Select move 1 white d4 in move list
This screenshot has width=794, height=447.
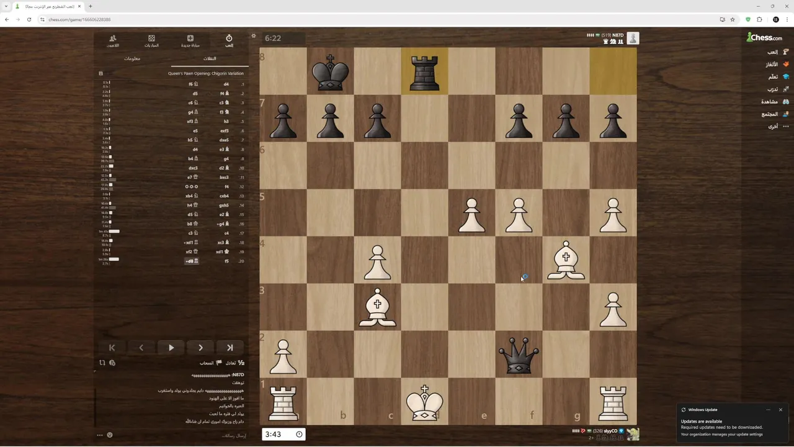click(x=226, y=84)
